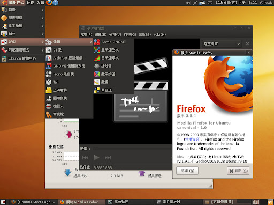
Task: Expand the Logic (邏輯) games submenu
Action: pyautogui.click(x=69, y=42)
